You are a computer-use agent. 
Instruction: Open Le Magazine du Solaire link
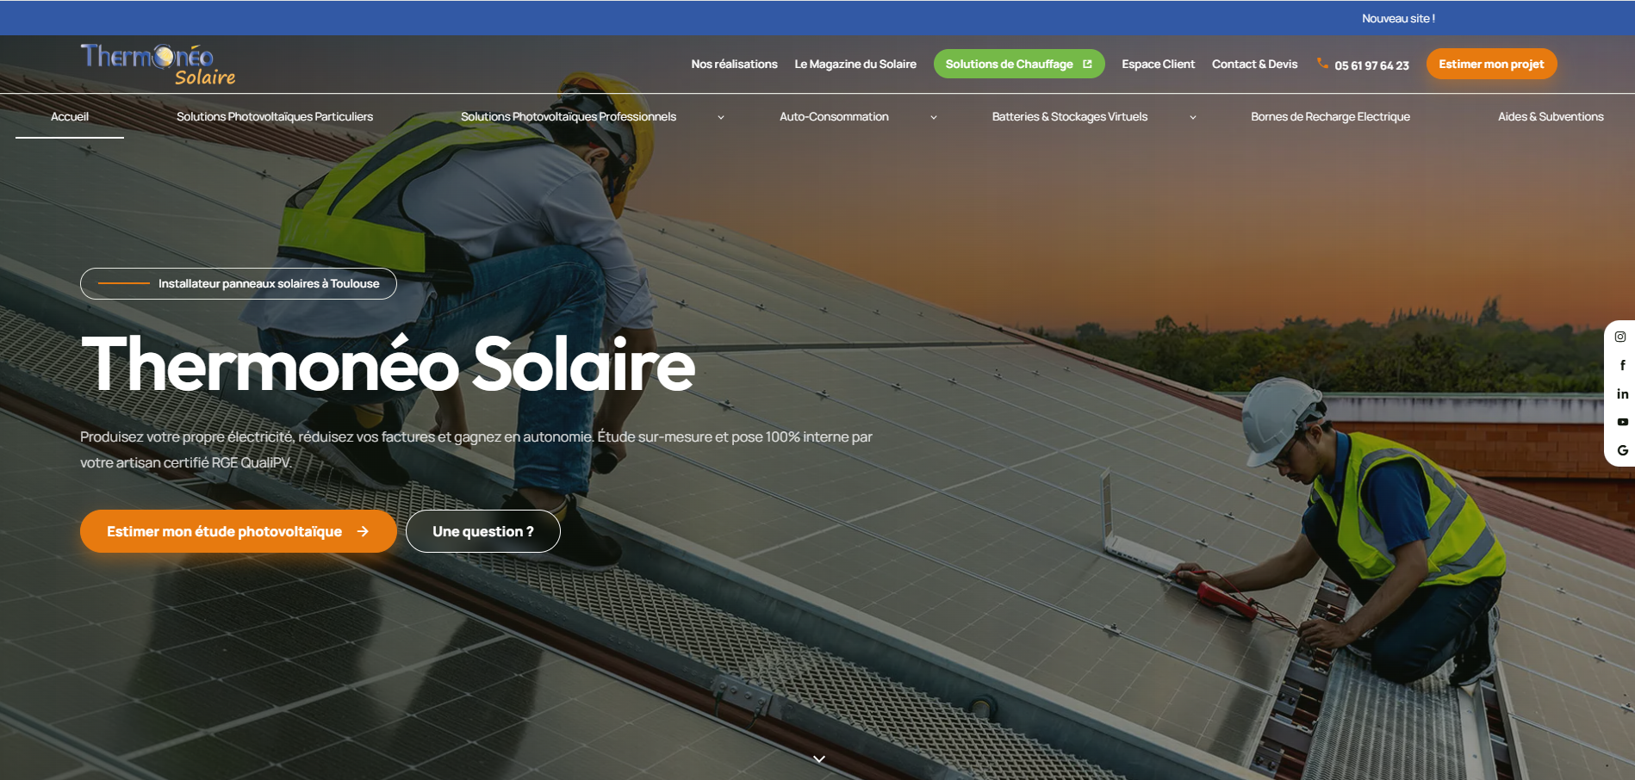pos(855,64)
